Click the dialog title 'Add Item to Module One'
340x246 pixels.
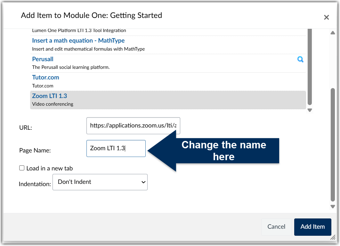point(91,15)
